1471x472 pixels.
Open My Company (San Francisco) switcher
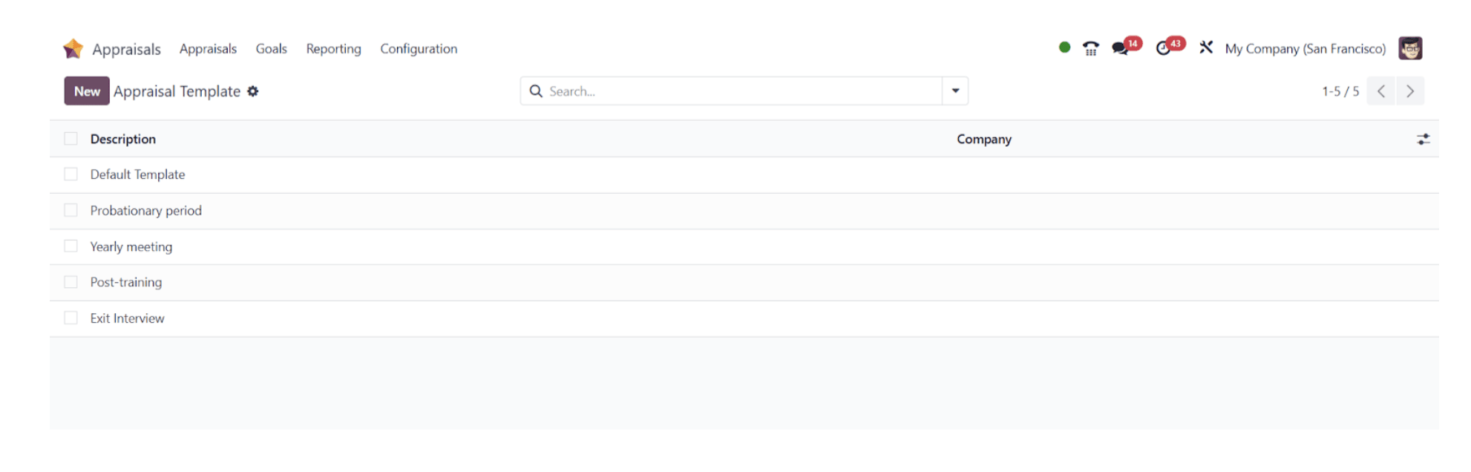point(1305,49)
